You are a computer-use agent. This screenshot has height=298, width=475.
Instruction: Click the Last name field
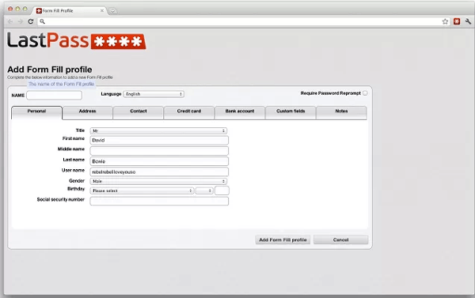tap(159, 161)
